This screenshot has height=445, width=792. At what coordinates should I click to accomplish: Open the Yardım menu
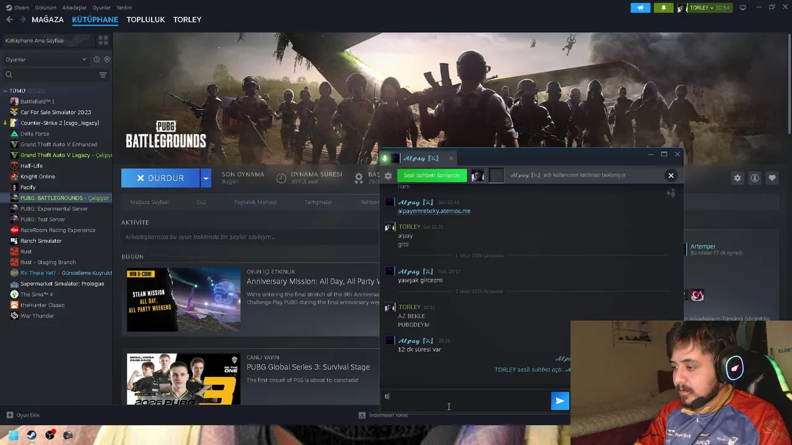(124, 7)
